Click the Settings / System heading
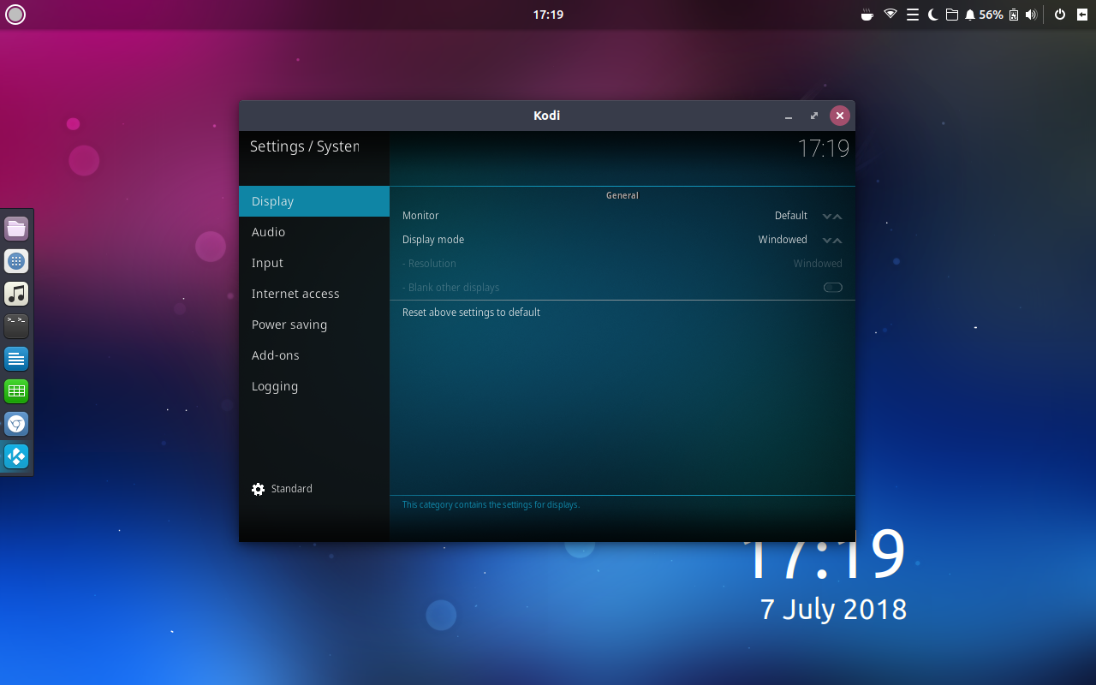The height and width of the screenshot is (685, 1096). coord(304,146)
